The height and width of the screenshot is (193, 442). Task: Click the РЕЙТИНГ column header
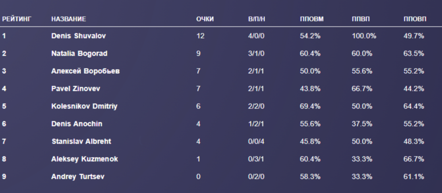pos(15,19)
